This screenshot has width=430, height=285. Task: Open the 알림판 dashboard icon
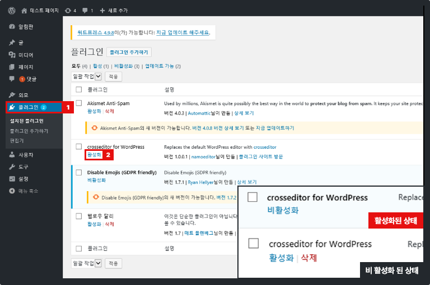pos(12,27)
